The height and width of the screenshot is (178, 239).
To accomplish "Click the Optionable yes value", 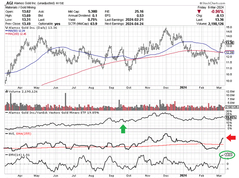I will point(57,24).
